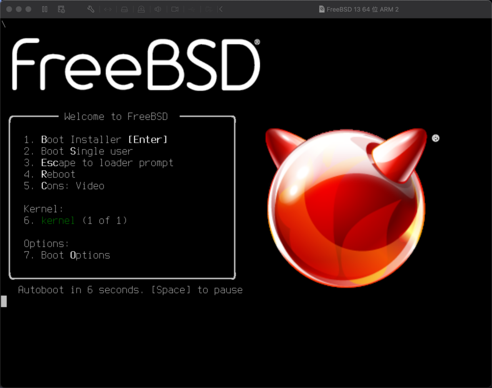Click the network adapter toolbar icon
This screenshot has height=388, width=492.
click(x=108, y=9)
